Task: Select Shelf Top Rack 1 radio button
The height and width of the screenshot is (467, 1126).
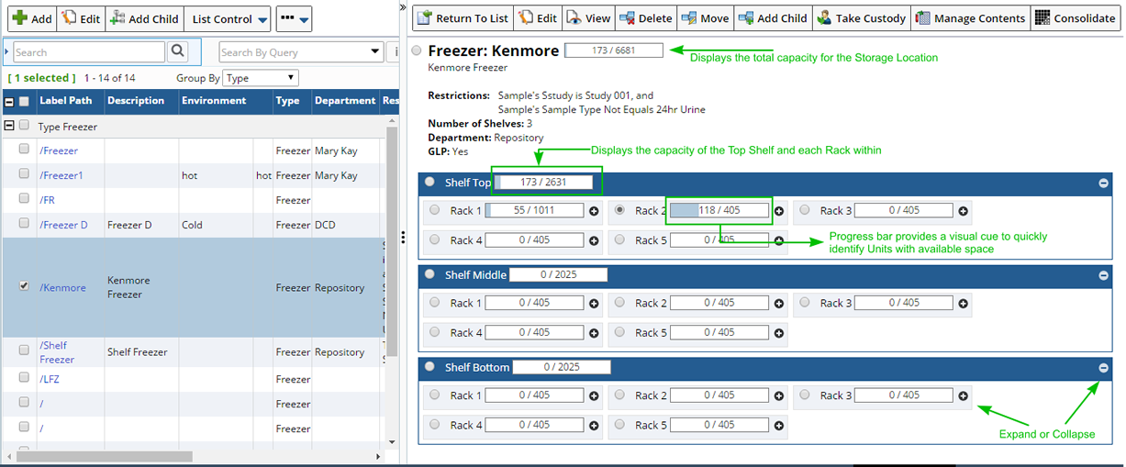Action: coord(435,210)
